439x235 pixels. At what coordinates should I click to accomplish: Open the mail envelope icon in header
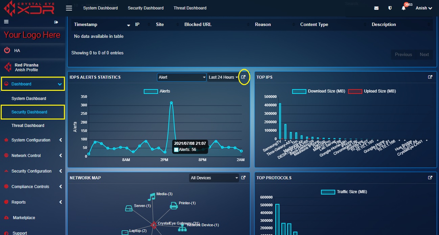pos(376,8)
